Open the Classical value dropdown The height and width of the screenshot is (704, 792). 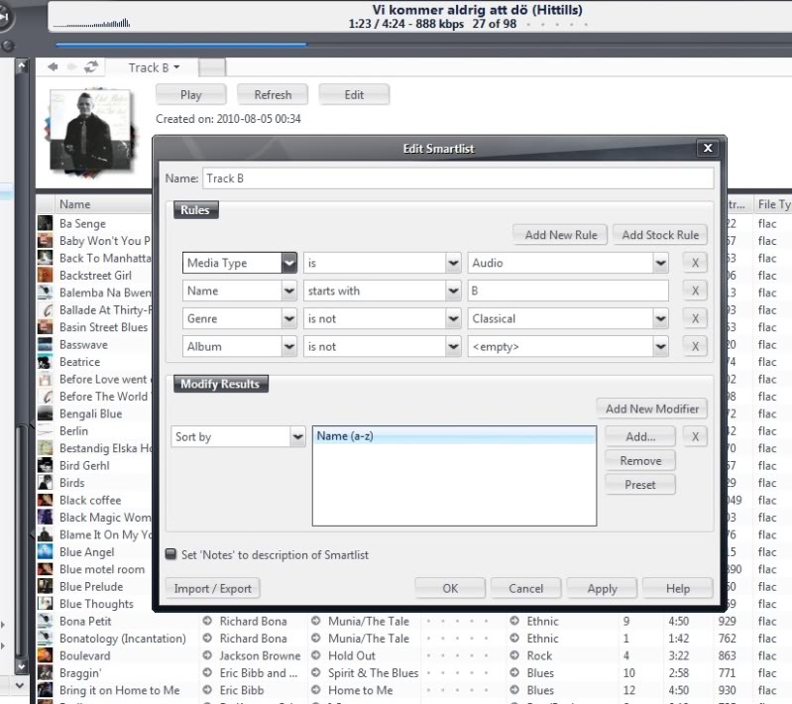[x=661, y=318]
